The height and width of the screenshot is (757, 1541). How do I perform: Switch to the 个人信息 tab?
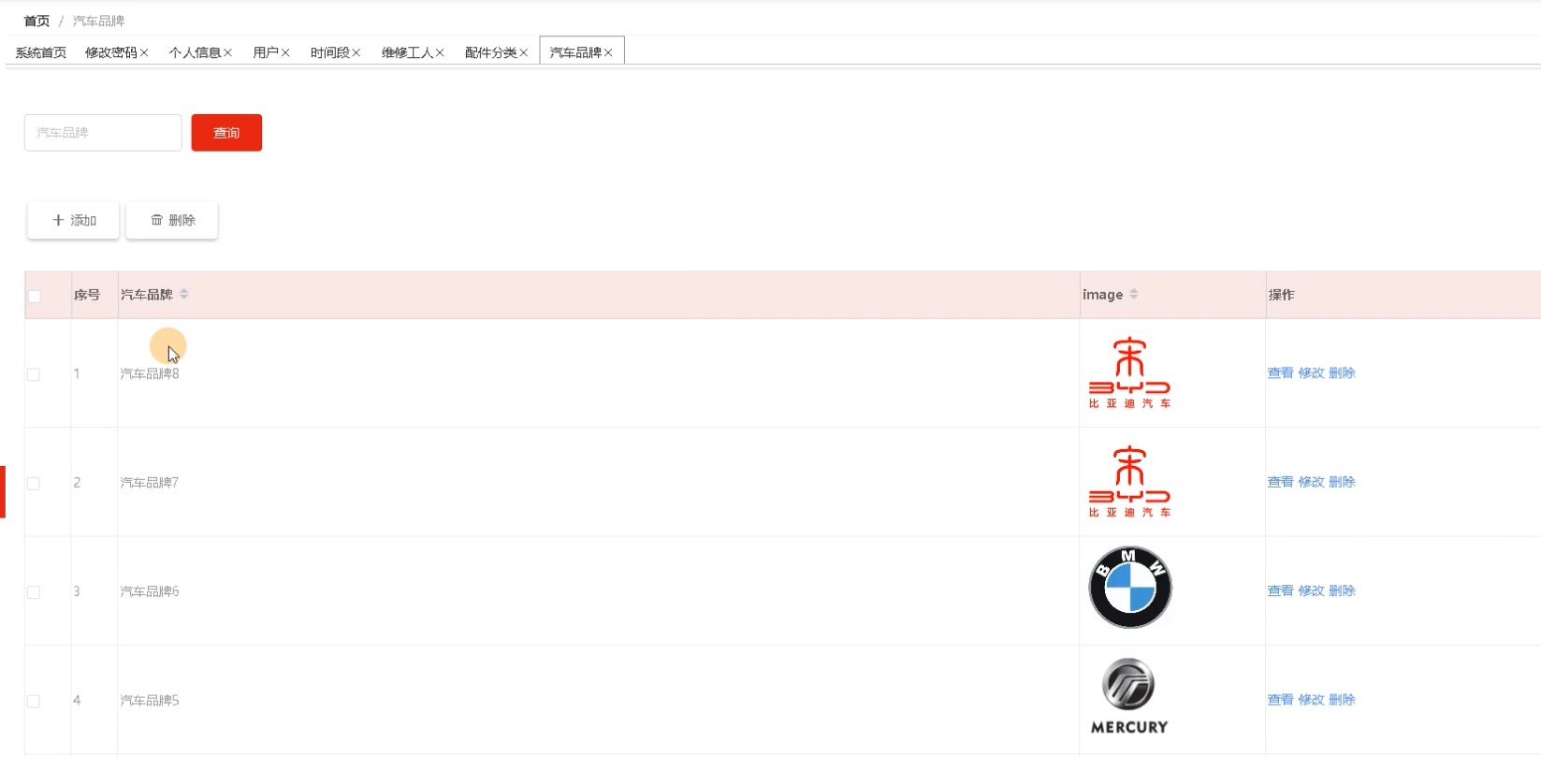click(x=195, y=52)
